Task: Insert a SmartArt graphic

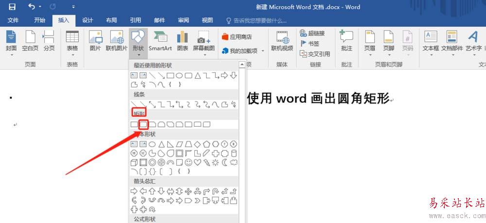Action: [x=160, y=41]
